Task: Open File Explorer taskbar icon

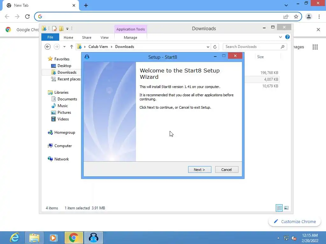Action: click(34, 238)
